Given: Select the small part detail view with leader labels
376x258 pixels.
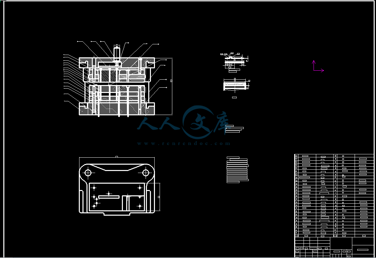Looking at the screenshot, I should pos(234,62).
